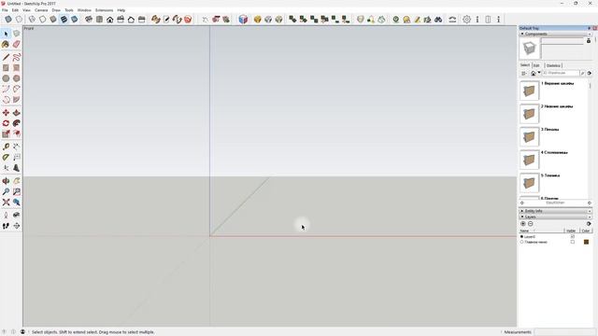Open the Components details flyout arrow

point(590,73)
